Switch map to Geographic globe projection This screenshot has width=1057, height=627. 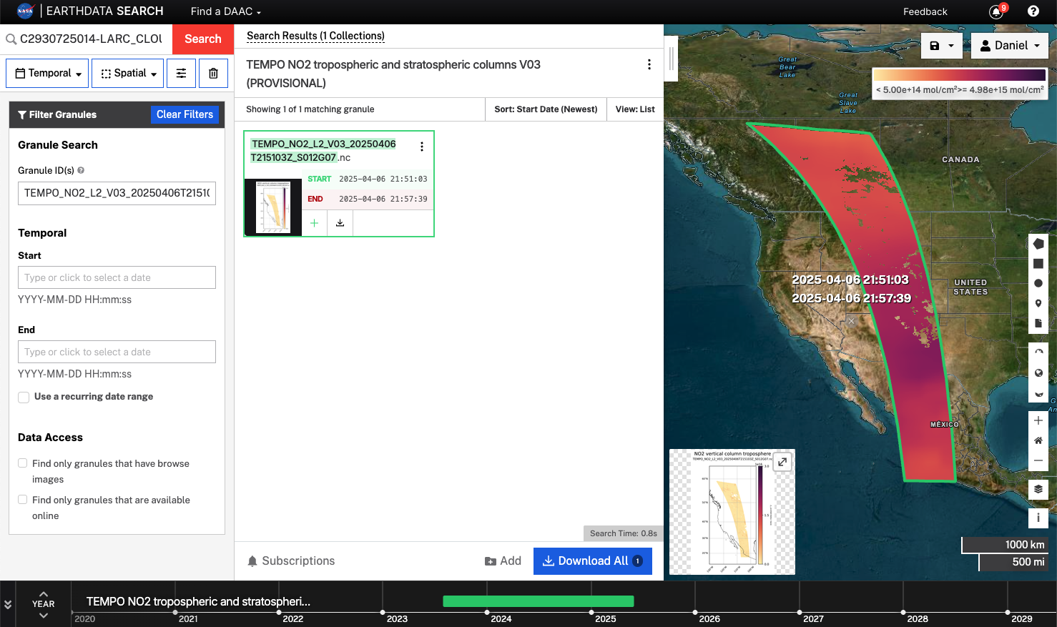(x=1038, y=372)
